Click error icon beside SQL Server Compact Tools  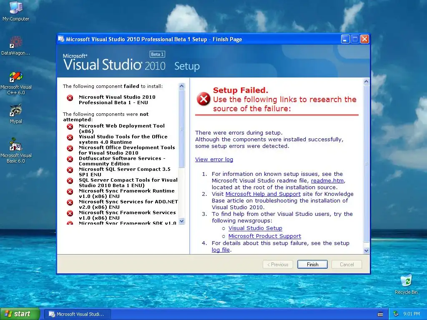point(70,181)
